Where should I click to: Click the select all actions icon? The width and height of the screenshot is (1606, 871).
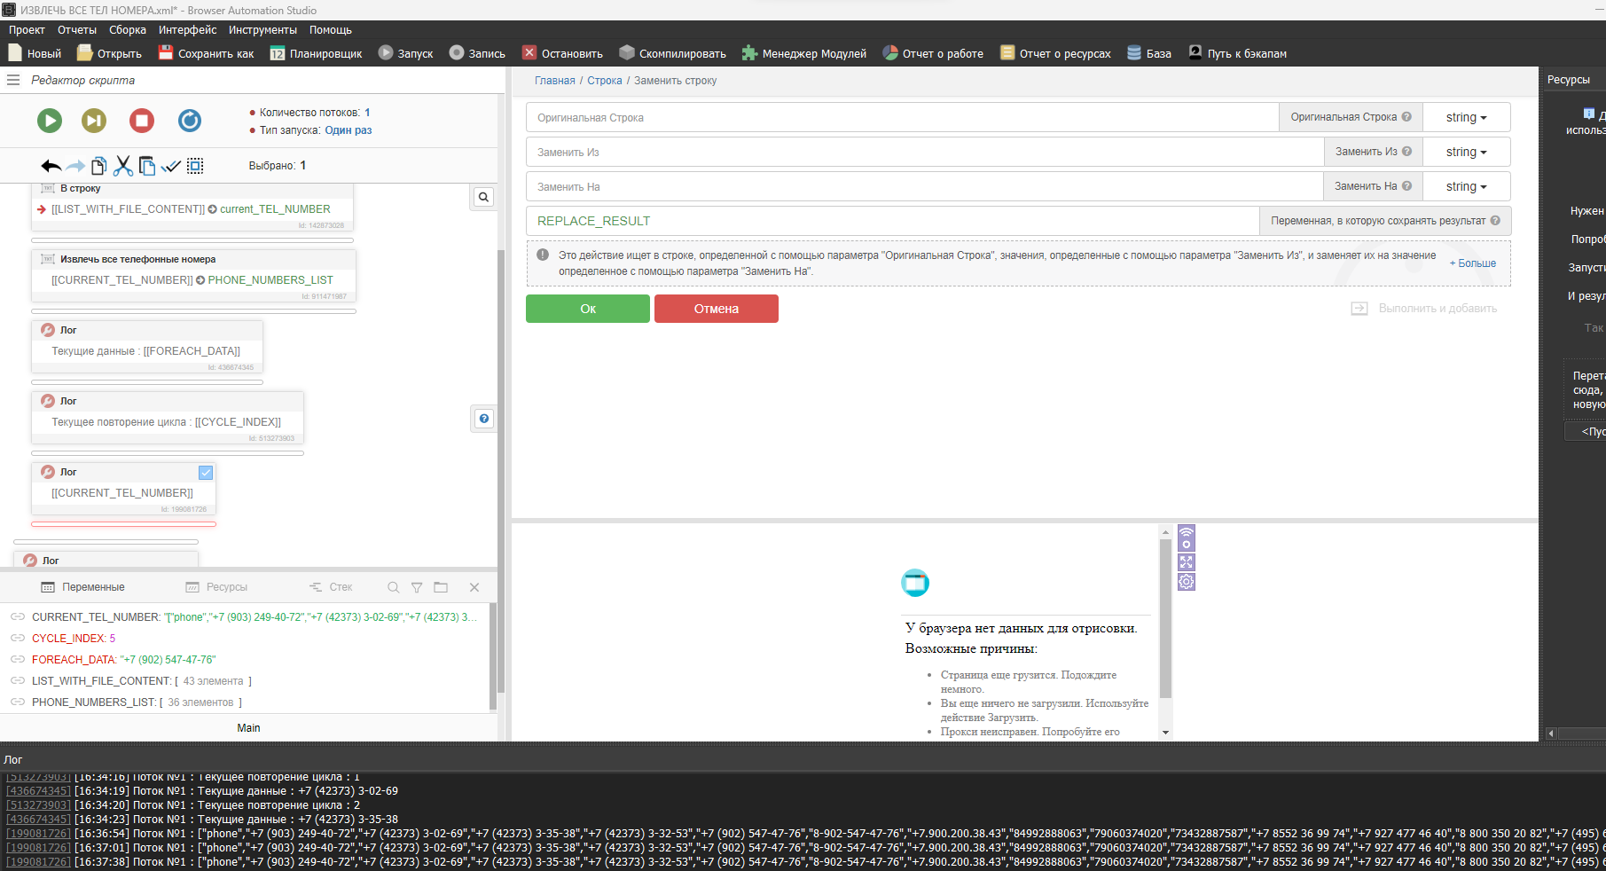click(x=196, y=166)
